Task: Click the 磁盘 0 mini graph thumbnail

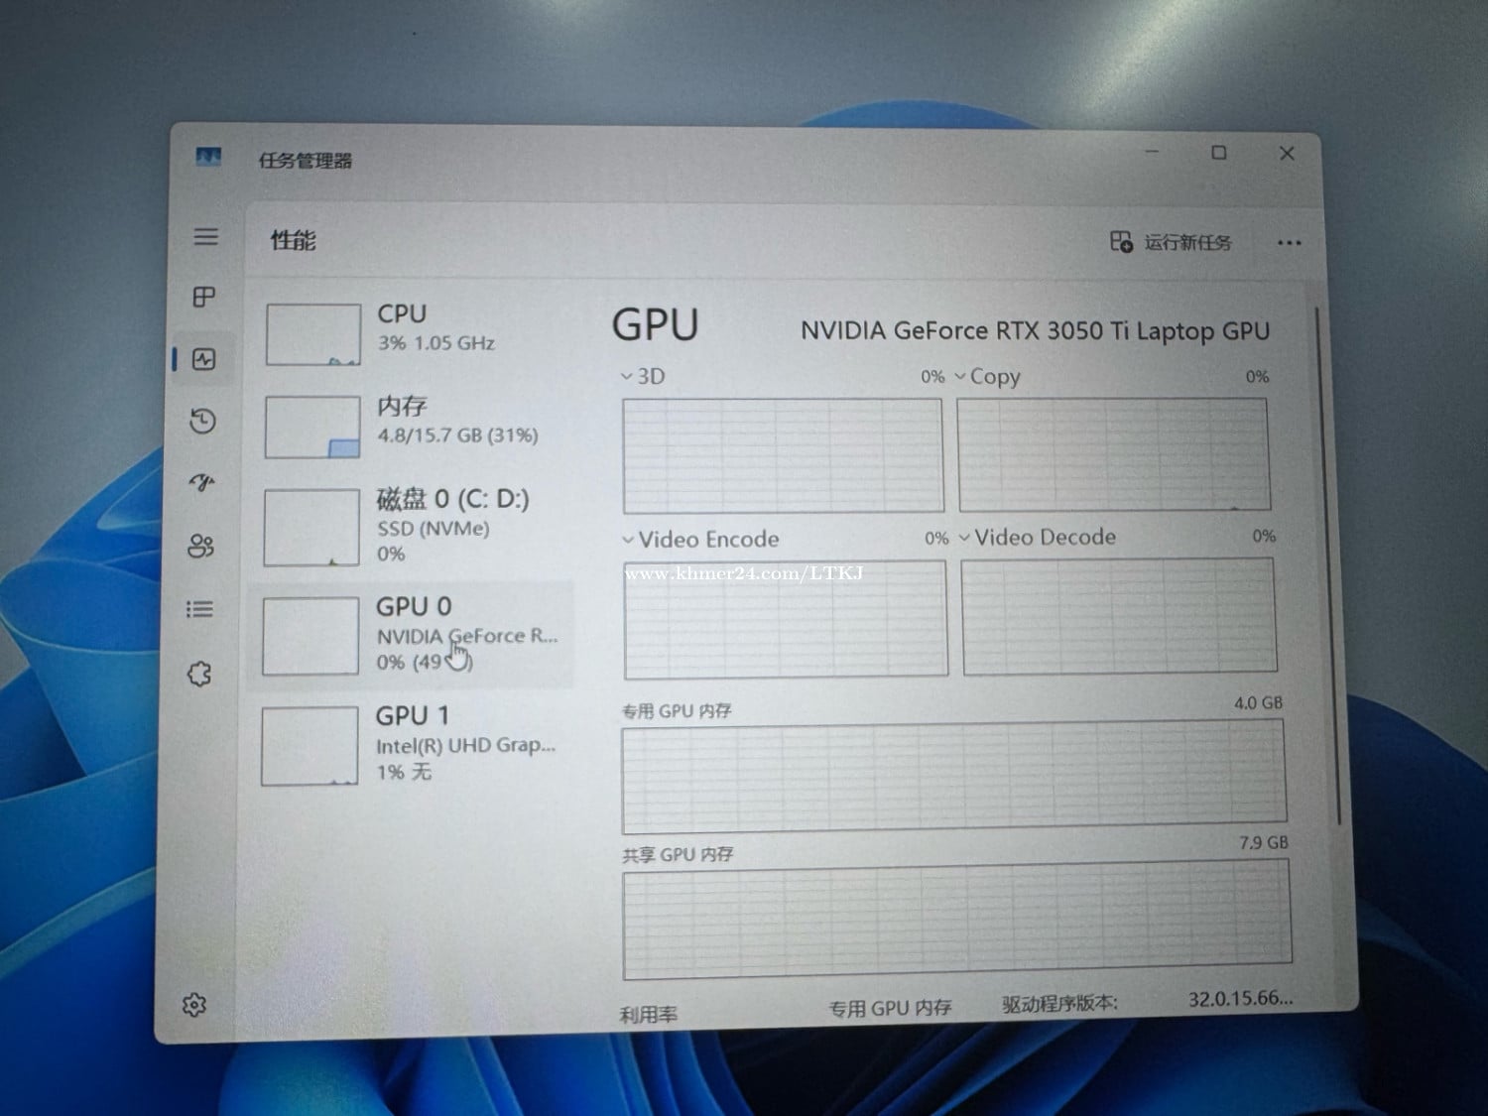Action: coord(311,527)
